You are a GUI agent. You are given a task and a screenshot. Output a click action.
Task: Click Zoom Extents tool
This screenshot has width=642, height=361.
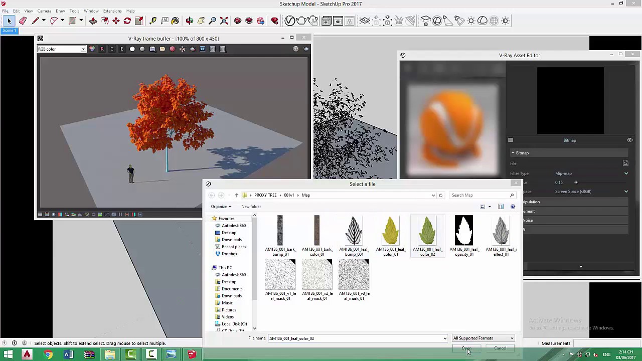point(224,21)
